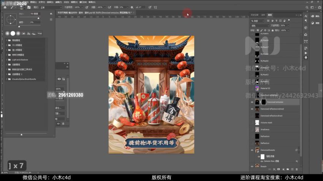The width and height of the screenshot is (323, 181).
Task: Filter layers by smart object icon
Action: [x=285, y=21]
